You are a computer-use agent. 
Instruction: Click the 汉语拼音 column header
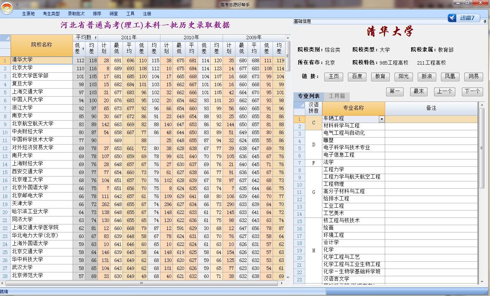[314, 108]
